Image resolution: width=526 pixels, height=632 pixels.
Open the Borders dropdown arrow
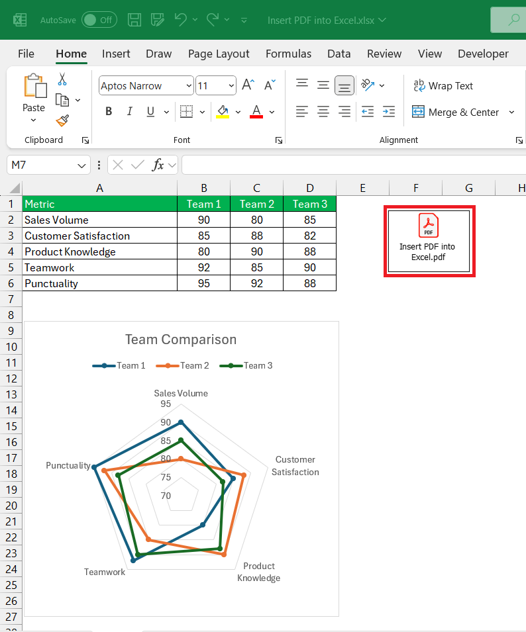coord(202,112)
